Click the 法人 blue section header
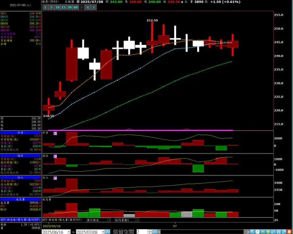The width and height of the screenshot is (293, 234). (20, 177)
